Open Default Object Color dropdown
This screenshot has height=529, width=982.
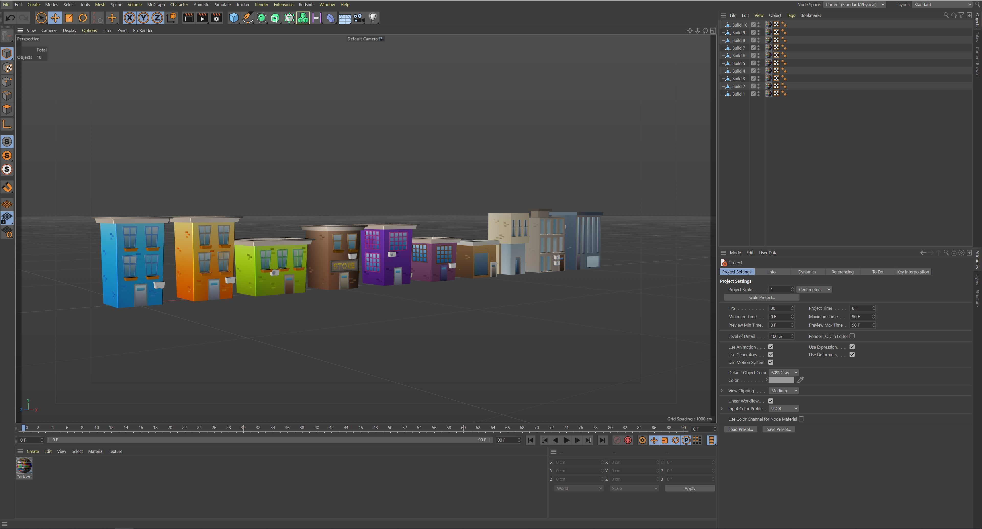pyautogui.click(x=783, y=372)
